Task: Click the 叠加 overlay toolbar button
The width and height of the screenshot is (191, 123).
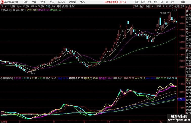Action: [x=142, y=6]
